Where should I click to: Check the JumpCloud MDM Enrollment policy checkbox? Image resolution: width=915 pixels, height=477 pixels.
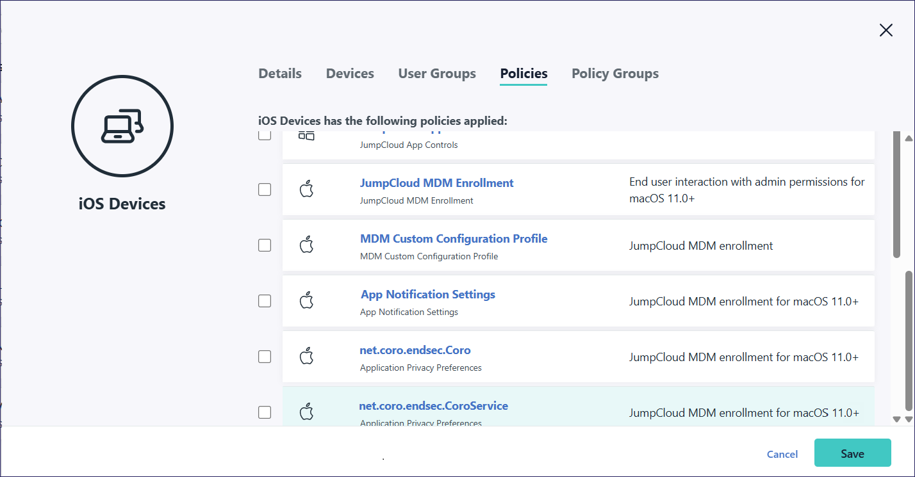pos(265,190)
